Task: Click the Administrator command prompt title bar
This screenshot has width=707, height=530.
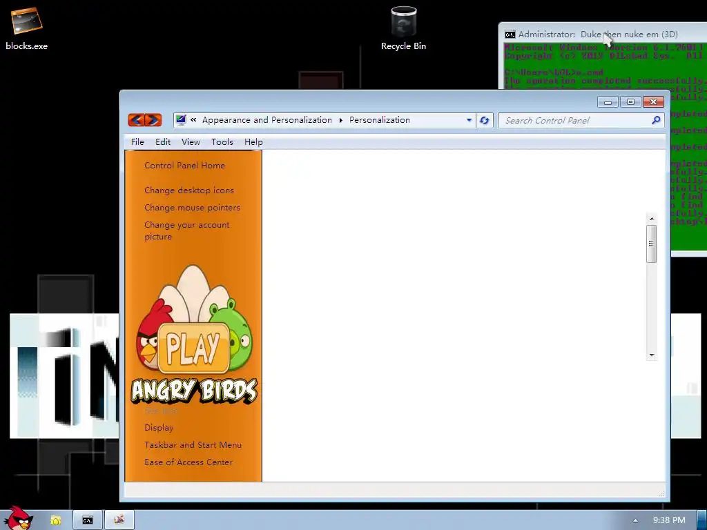Action: [603, 35]
